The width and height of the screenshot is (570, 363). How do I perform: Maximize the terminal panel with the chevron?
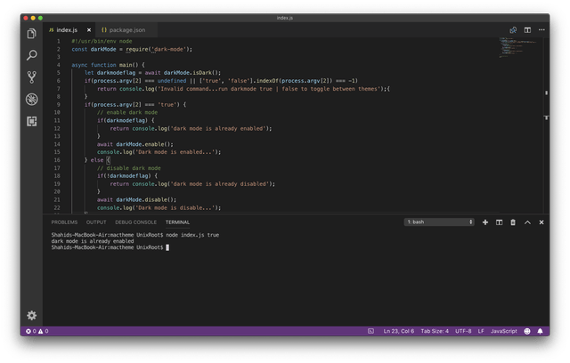click(x=527, y=222)
